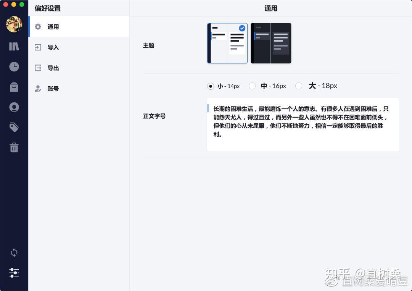Click the 正文字号 label

pyautogui.click(x=154, y=116)
